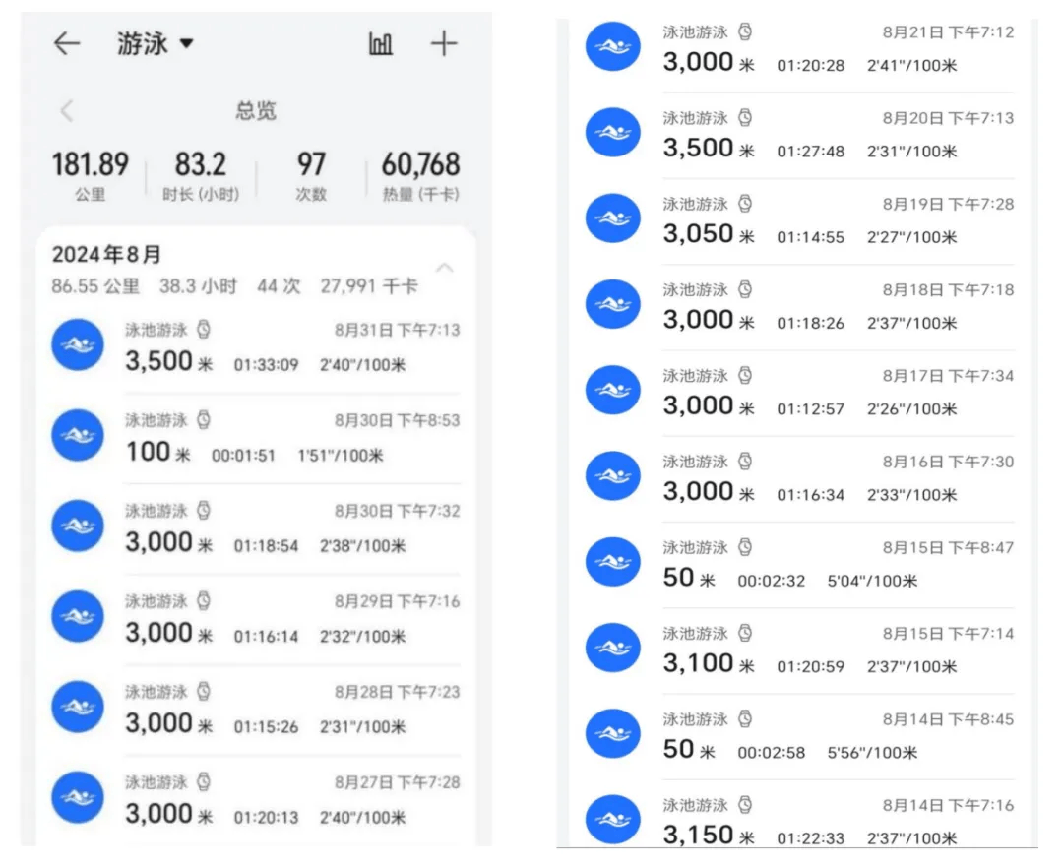The image size is (1063, 867).
Task: Add a new workout with the plus button
Action: (444, 44)
